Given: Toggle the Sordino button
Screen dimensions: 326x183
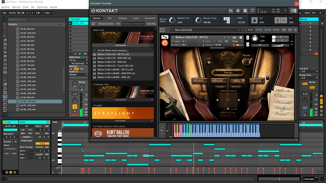Looking at the screenshot, I should [x=221, y=87].
